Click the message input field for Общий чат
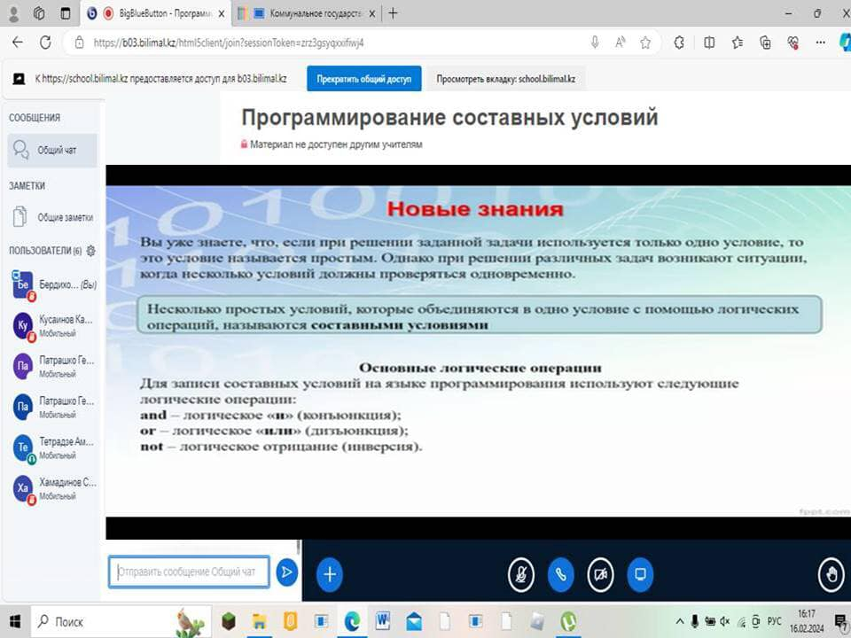The image size is (851, 638). 188,572
